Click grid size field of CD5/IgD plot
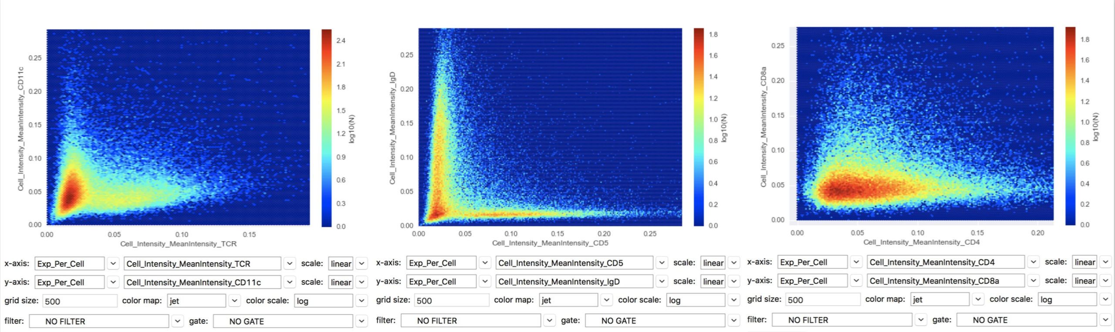Screen dimensions: 1115x332 (452, 300)
